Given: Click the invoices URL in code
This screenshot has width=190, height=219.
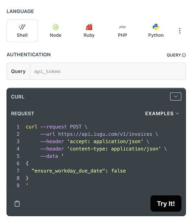Looking at the screenshot, I should [x=105, y=134].
